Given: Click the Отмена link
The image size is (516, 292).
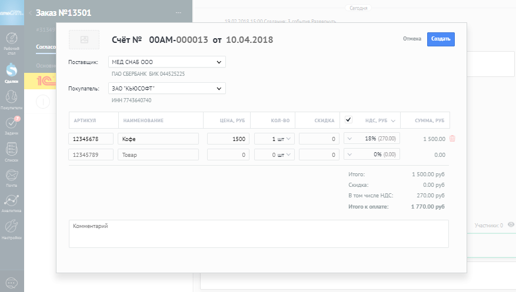Looking at the screenshot, I should (x=412, y=39).
